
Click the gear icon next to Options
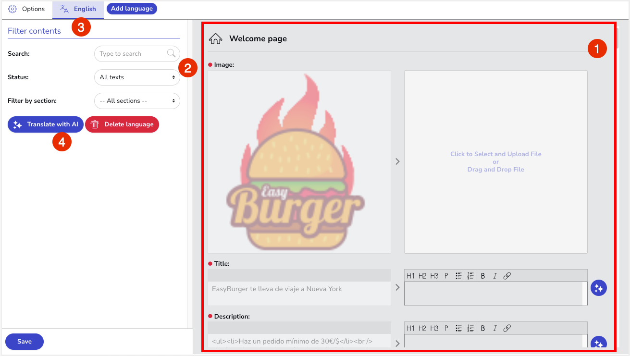point(12,9)
